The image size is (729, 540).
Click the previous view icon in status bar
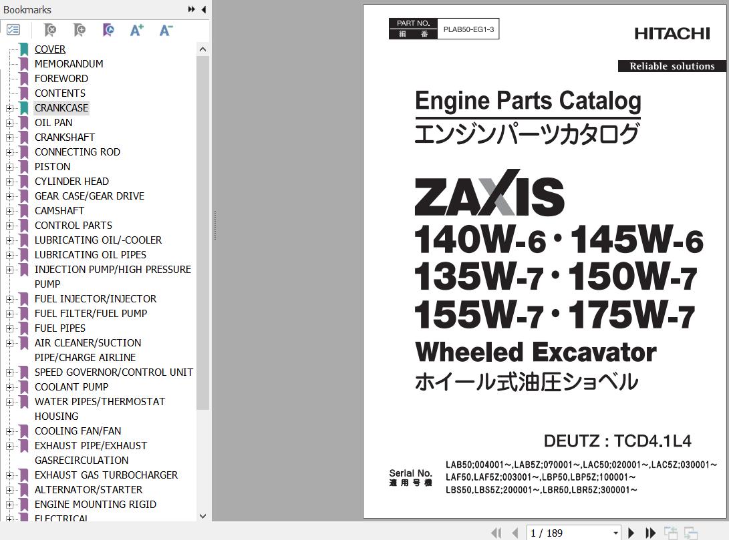(670, 533)
